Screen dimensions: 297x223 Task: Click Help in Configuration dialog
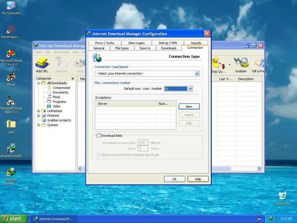click(198, 179)
